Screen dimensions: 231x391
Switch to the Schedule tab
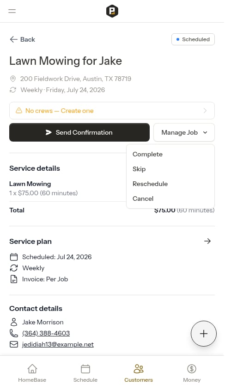85,373
